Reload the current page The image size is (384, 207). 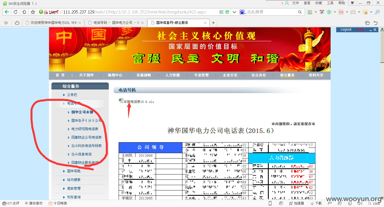15,12
